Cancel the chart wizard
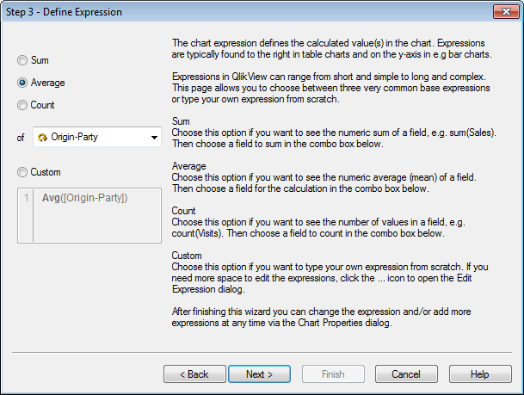Viewport: 524px width, 395px height. [406, 374]
